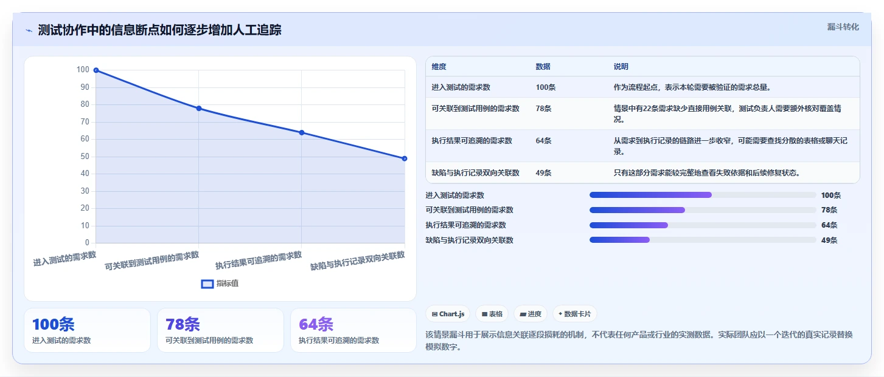884x377 pixels.
Task: Click x-axis label 可关联到测试用例的需求数
Action: coord(152,261)
